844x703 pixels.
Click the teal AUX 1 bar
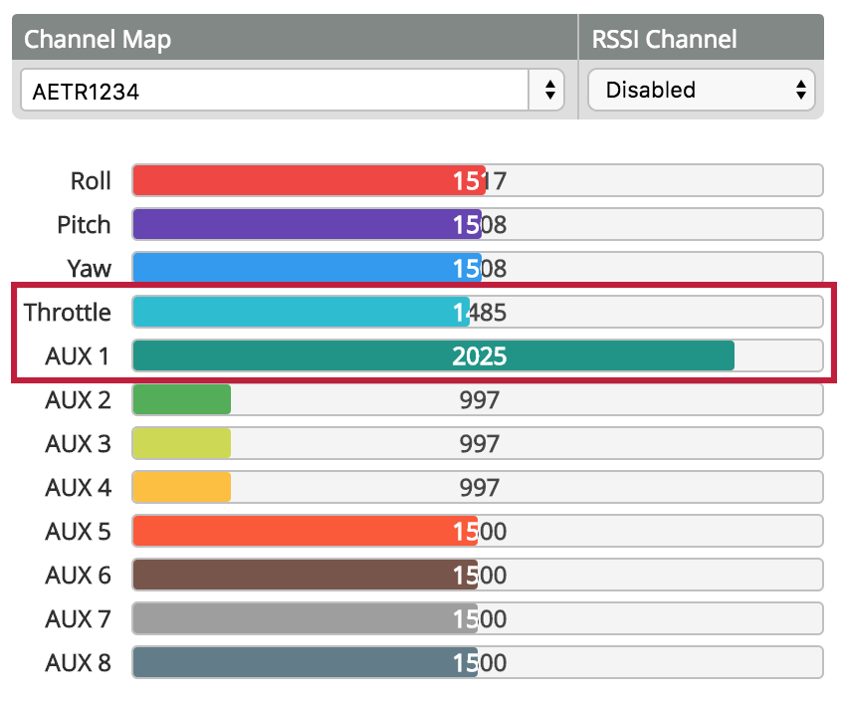[x=433, y=356]
